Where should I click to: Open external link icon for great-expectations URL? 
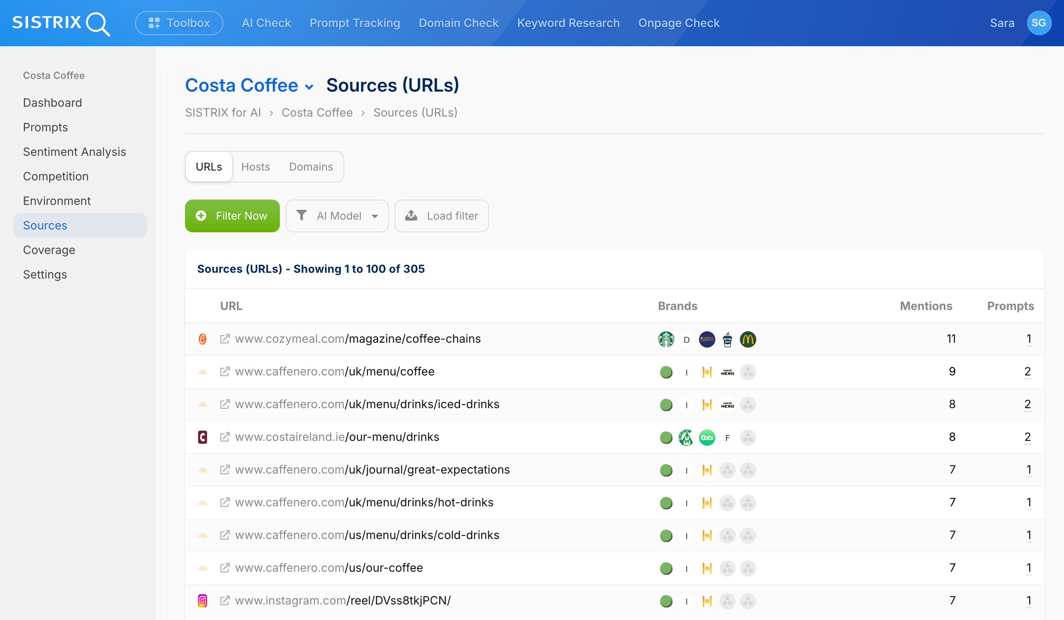click(225, 469)
